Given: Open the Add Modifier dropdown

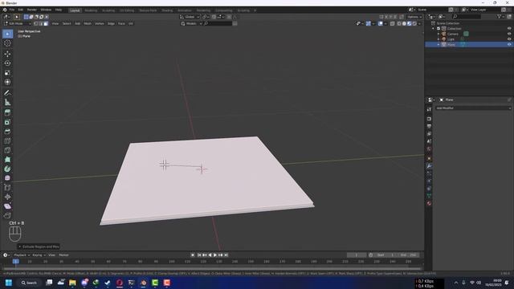Looking at the screenshot, I should coord(473,108).
